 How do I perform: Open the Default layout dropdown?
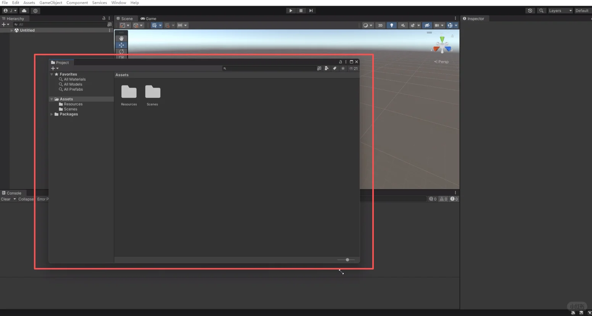pyautogui.click(x=583, y=11)
